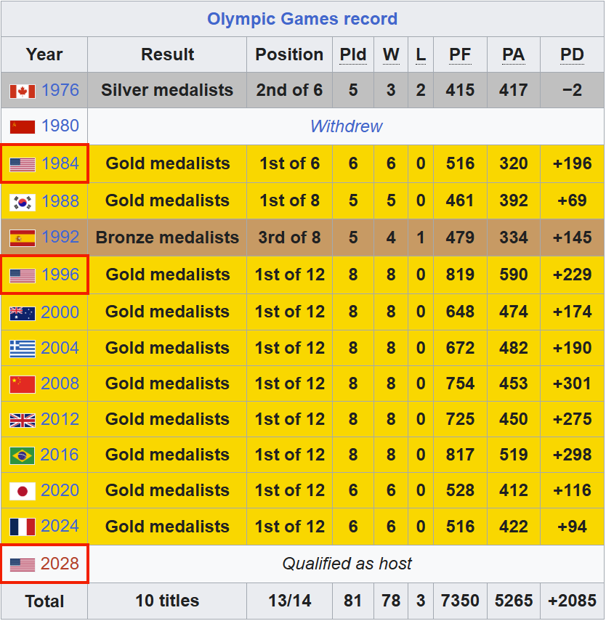Open the 2004 year link
Screen dimensions: 606x621
pos(60,348)
